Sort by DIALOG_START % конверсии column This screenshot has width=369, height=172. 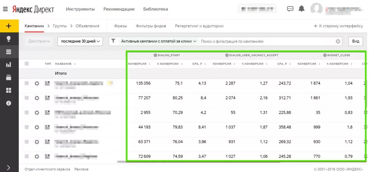(170, 64)
